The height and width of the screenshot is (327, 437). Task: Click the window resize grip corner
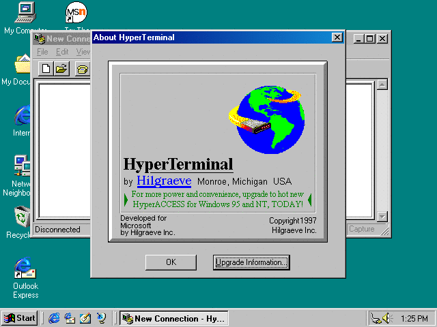(384, 231)
